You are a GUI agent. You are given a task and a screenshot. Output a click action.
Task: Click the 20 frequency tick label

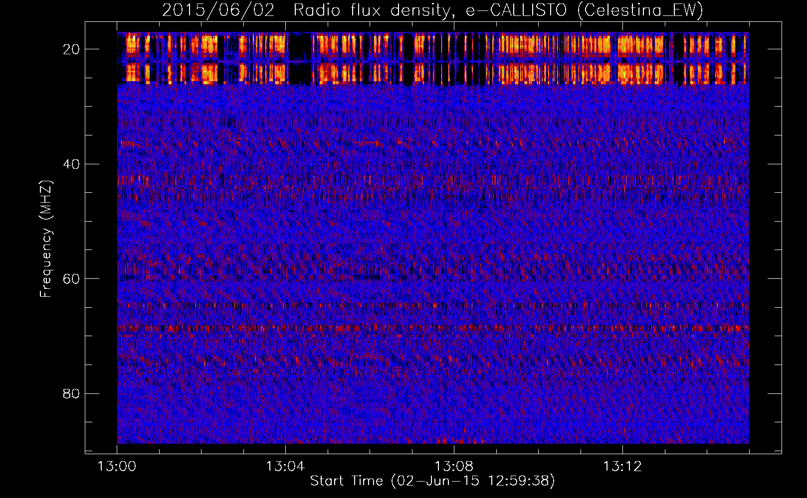point(71,49)
